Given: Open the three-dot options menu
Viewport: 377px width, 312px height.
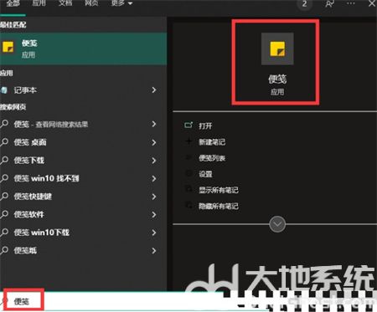Looking at the screenshot, I should (351, 3).
